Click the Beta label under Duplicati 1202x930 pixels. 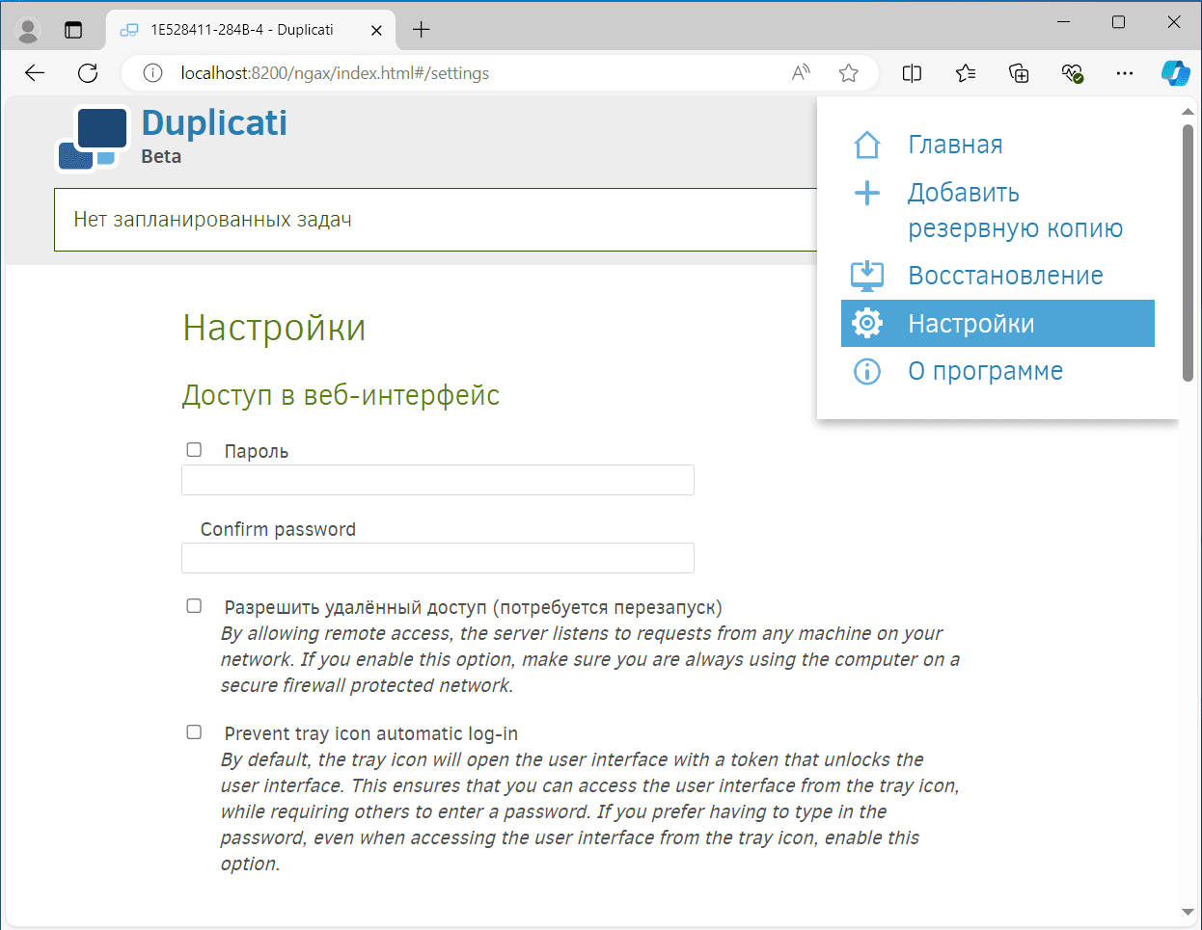[x=161, y=156]
